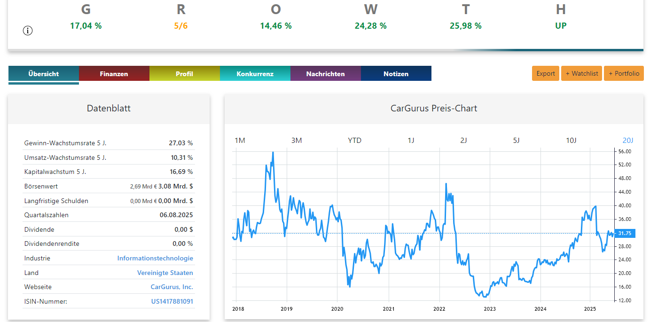Click the Kapitalwachstum 5 J. label

[55, 172]
